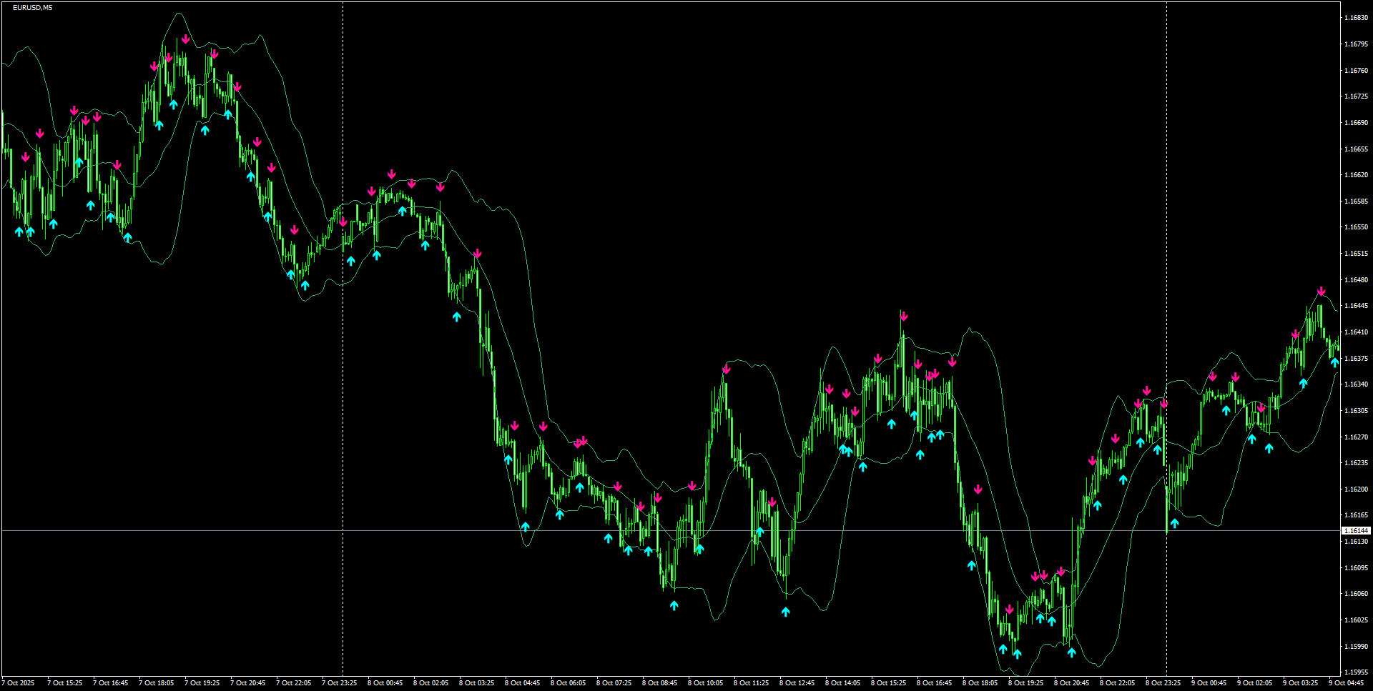Click the upper Bollinger band at its rightmost point
Image resolution: width=1373 pixels, height=691 pixels.
[1337, 311]
